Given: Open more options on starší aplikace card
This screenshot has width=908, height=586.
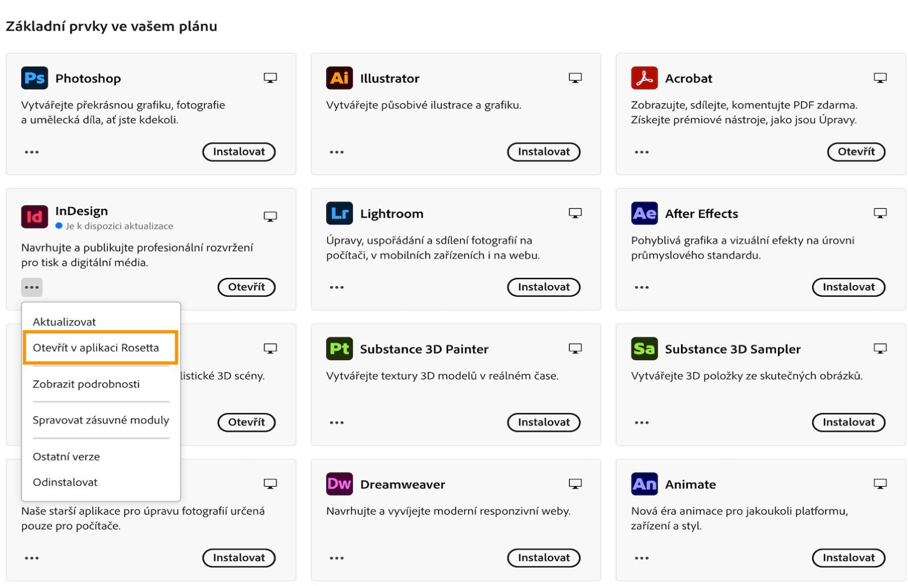Looking at the screenshot, I should pos(32,558).
